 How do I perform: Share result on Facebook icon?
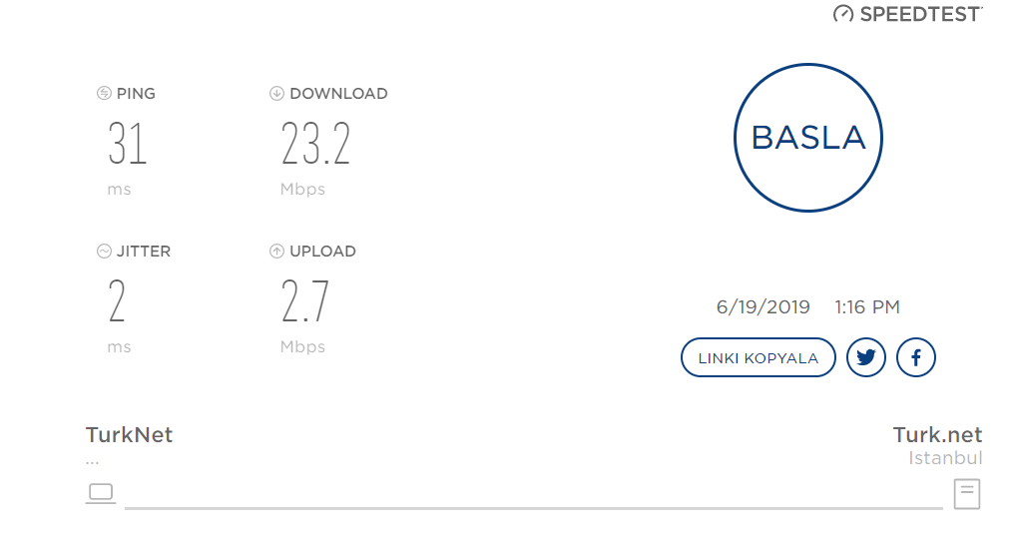point(916,357)
